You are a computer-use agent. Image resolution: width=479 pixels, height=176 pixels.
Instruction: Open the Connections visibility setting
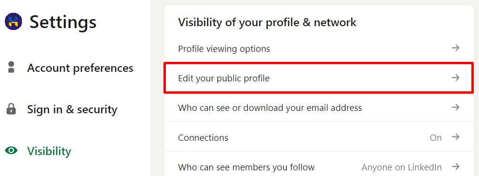tap(319, 137)
